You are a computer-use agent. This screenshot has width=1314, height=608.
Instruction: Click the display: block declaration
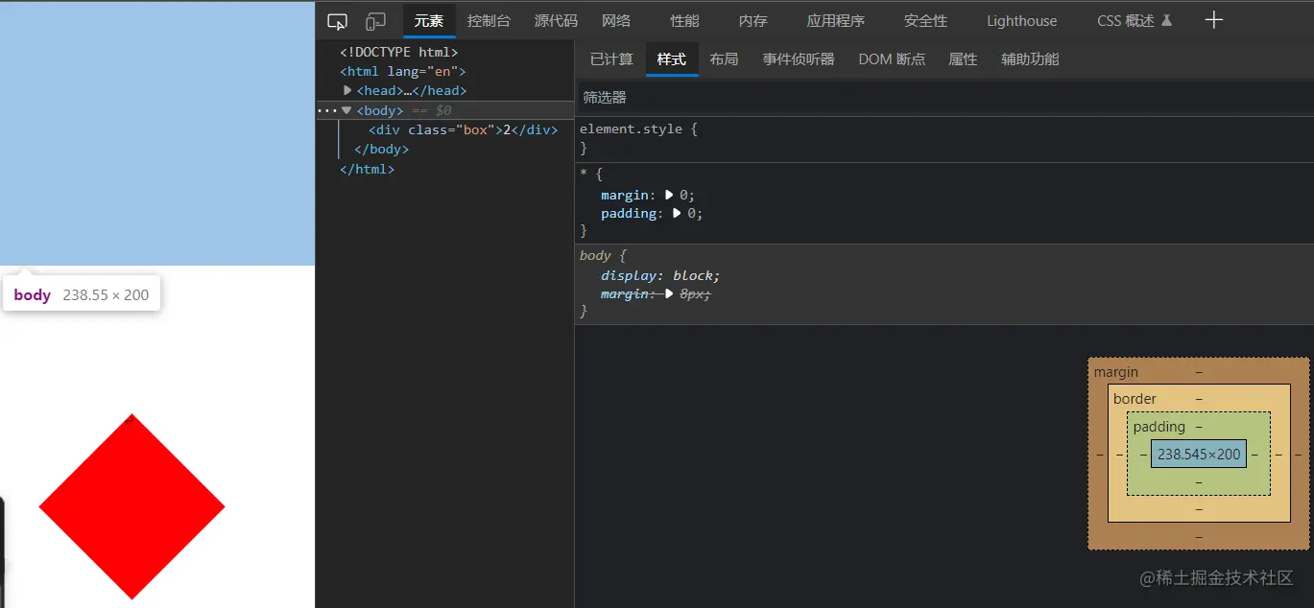660,275
